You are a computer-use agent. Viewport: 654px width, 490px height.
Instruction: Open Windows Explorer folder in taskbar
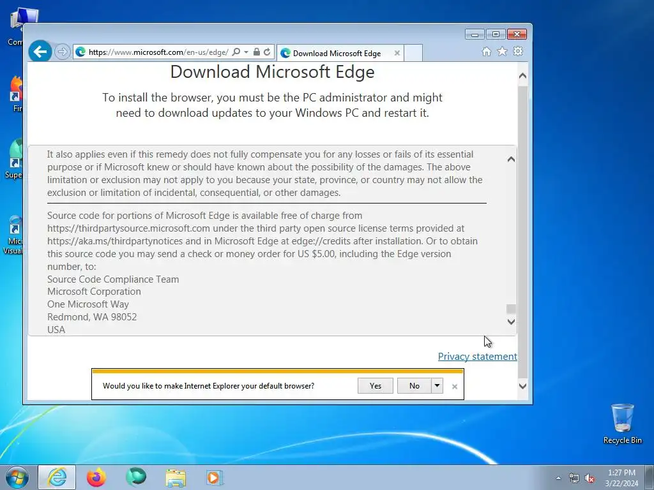click(x=176, y=477)
